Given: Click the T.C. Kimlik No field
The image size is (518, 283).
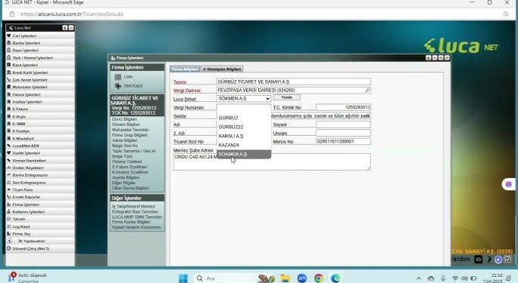Looking at the screenshot, I should click(344, 107).
